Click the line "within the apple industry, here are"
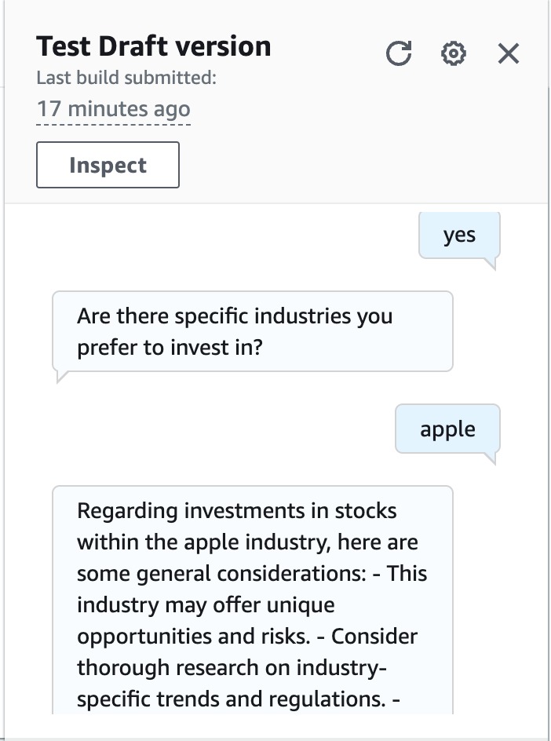The width and height of the screenshot is (551, 741). (247, 542)
